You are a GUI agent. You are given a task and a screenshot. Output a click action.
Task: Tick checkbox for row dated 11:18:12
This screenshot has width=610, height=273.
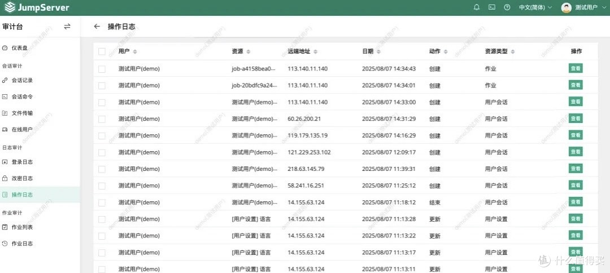coord(102,202)
